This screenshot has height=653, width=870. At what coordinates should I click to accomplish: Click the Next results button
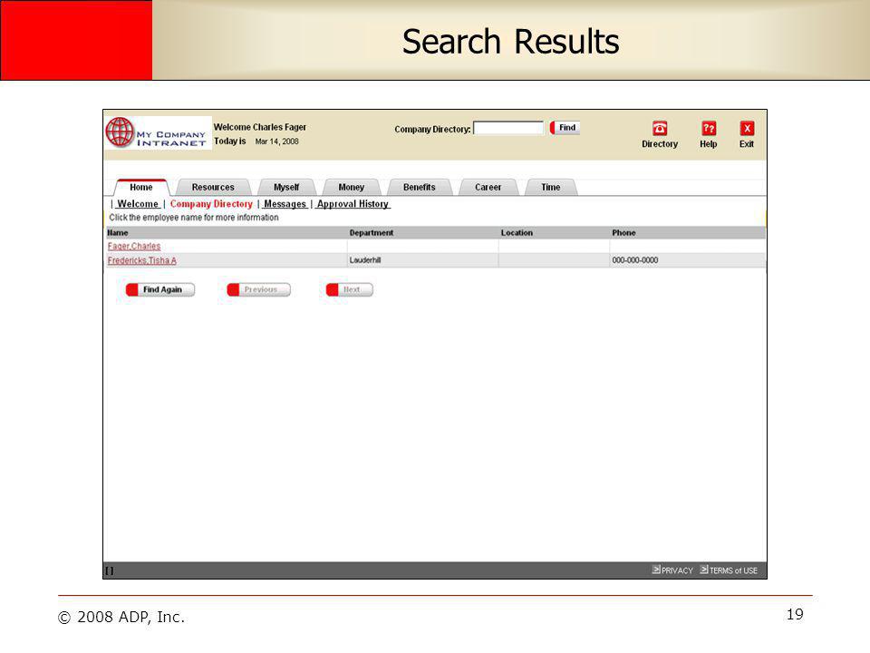350,289
